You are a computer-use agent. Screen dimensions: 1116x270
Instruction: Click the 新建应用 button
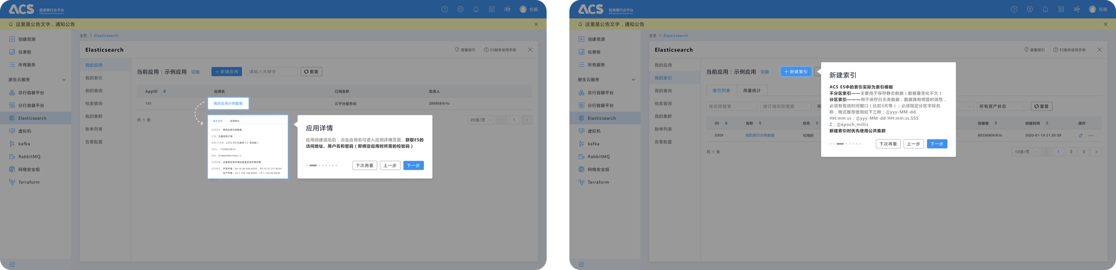227,71
